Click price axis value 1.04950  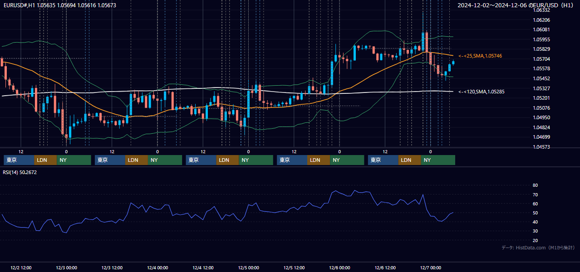(x=541, y=117)
